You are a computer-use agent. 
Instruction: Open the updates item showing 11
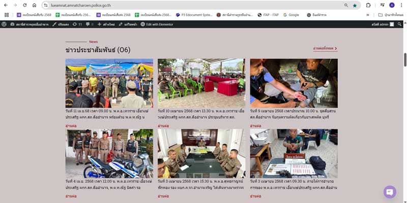tap(77, 24)
